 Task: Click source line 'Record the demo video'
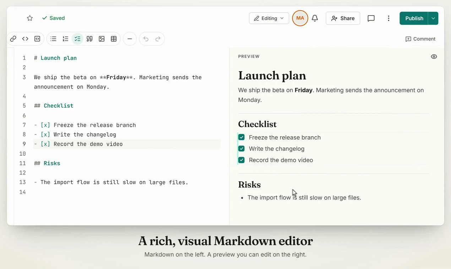tap(78, 144)
